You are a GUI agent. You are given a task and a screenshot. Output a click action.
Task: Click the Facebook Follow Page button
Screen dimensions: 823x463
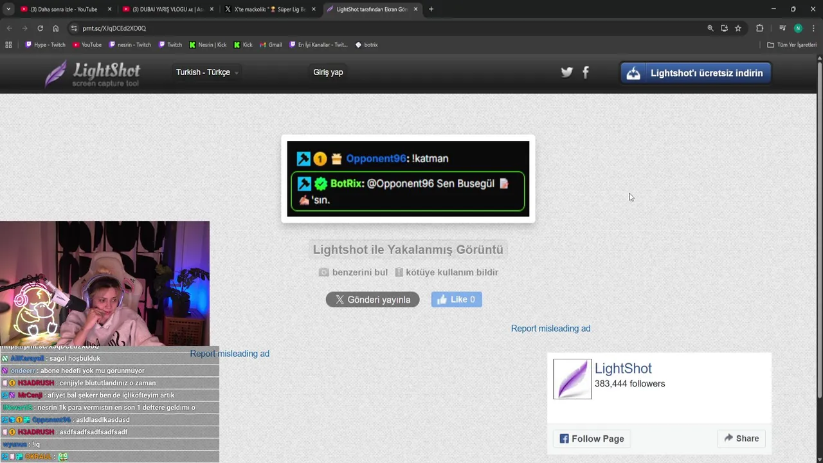click(x=592, y=439)
